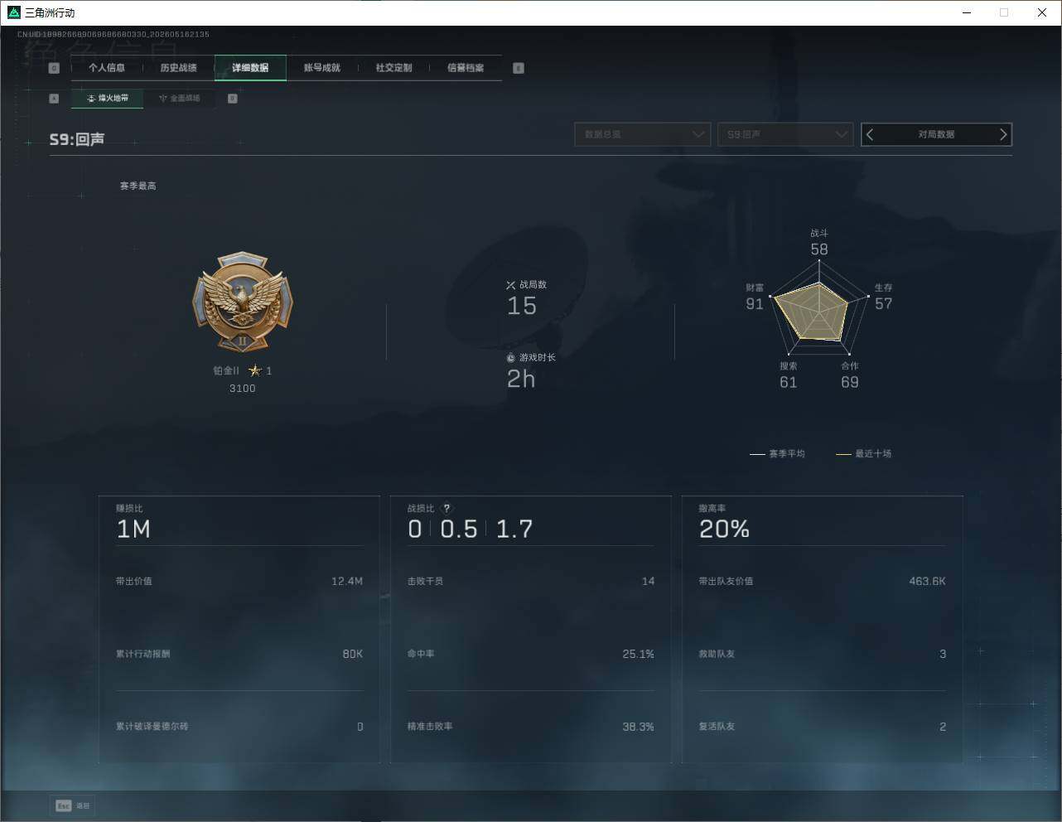Click the Q key hint before 个人信息
Viewport: 1062px width, 822px height.
(54, 68)
